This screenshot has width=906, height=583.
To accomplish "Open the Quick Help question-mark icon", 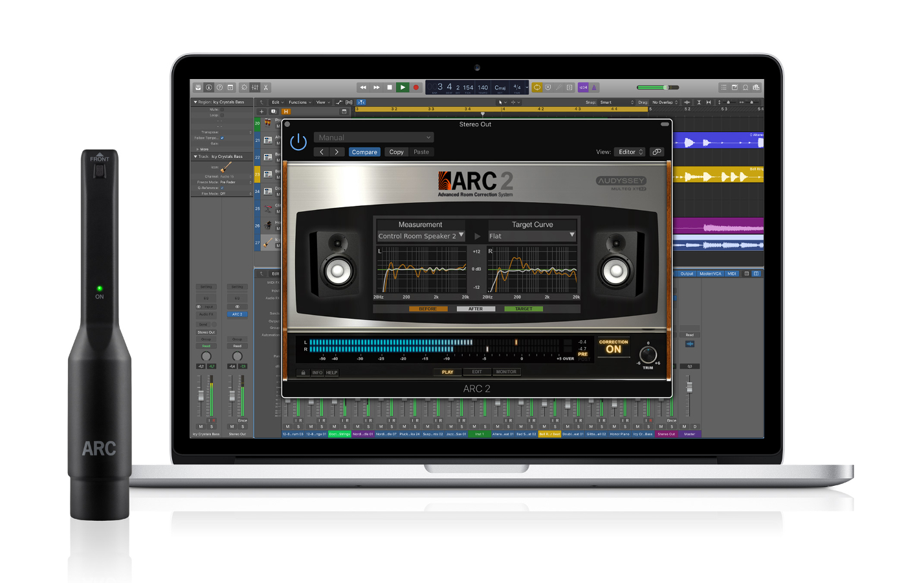I will click(x=219, y=87).
